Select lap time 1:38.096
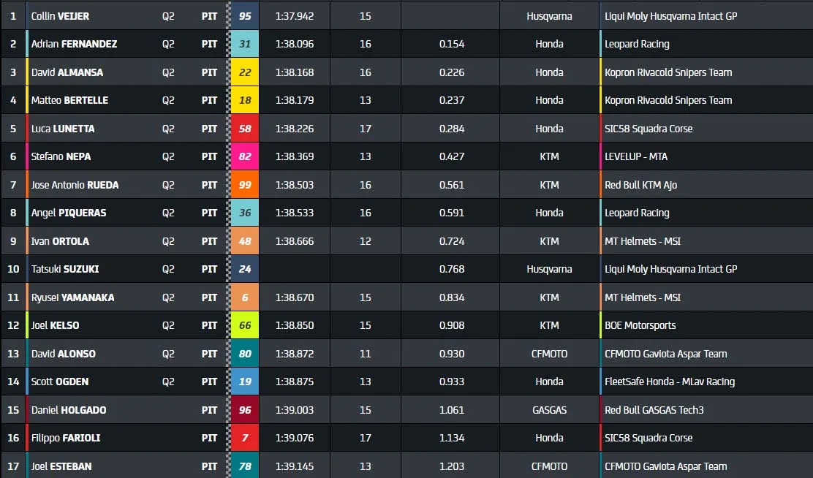 (295, 44)
